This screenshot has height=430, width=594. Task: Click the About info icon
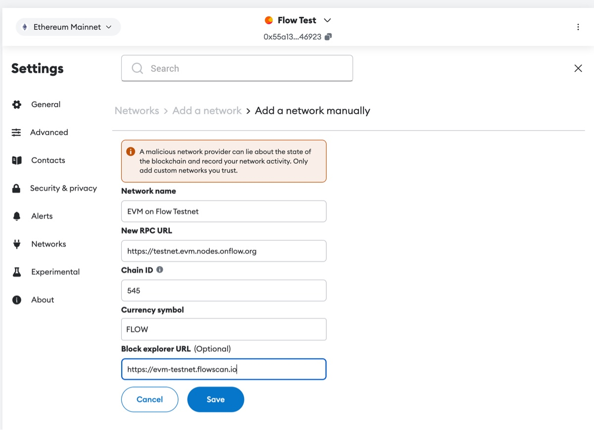17,300
